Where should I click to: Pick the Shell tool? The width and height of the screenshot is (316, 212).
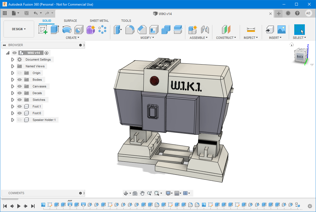[x=154, y=30]
